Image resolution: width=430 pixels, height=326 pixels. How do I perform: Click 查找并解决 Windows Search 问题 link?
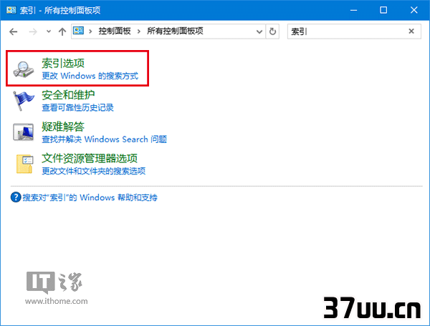click(x=104, y=139)
